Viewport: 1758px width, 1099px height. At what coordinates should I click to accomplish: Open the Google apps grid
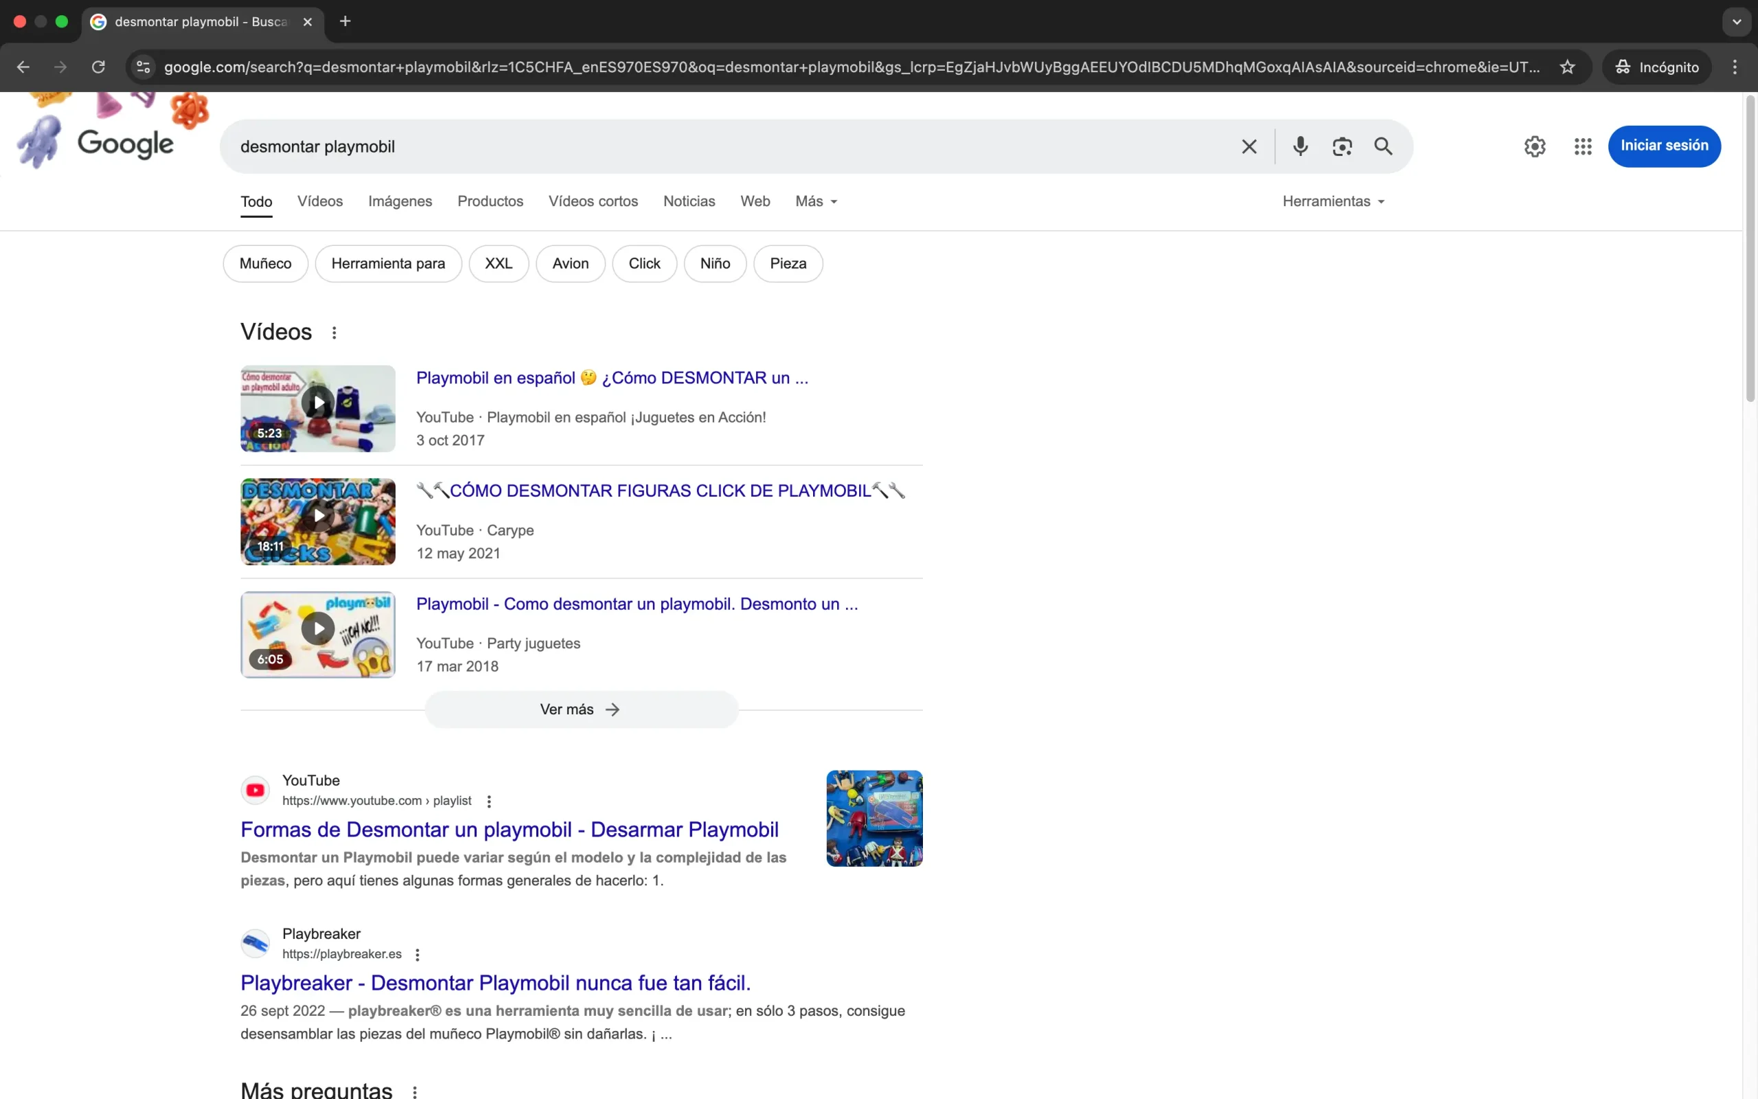coord(1583,146)
